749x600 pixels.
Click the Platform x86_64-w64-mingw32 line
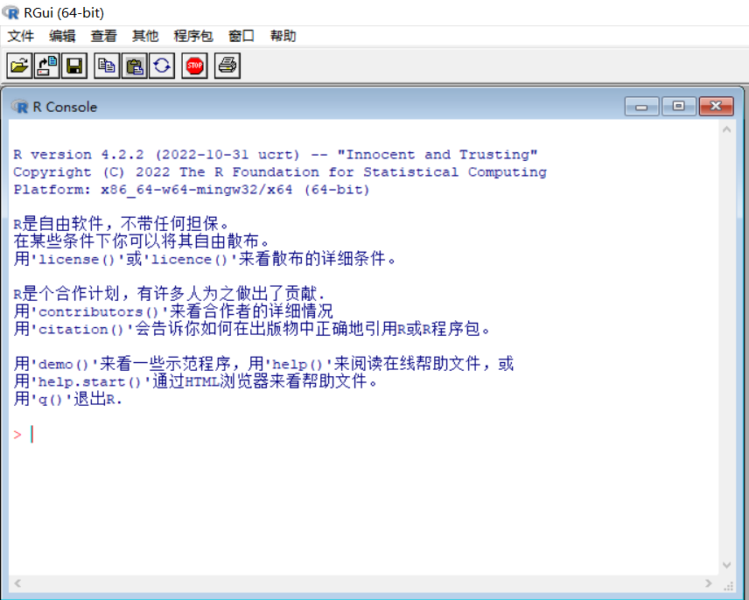tap(192, 190)
